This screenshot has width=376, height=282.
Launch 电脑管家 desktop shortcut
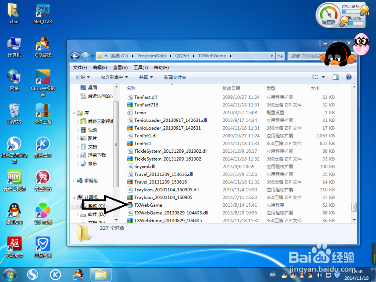(x=43, y=247)
